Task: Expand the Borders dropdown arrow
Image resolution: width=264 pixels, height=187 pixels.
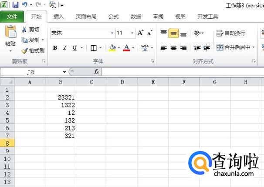Action: (x=101, y=48)
